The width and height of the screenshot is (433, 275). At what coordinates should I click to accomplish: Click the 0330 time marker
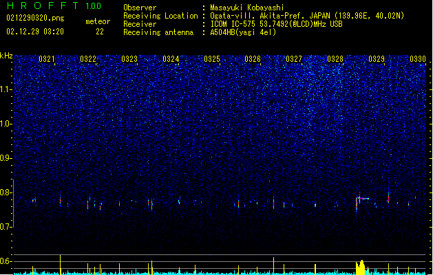click(418, 59)
